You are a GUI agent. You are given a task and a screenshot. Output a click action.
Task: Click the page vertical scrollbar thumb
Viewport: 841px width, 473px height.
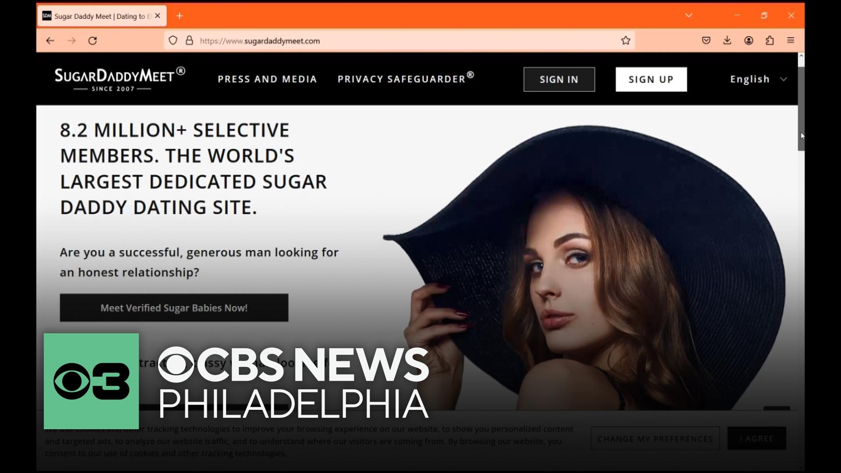pyautogui.click(x=801, y=109)
